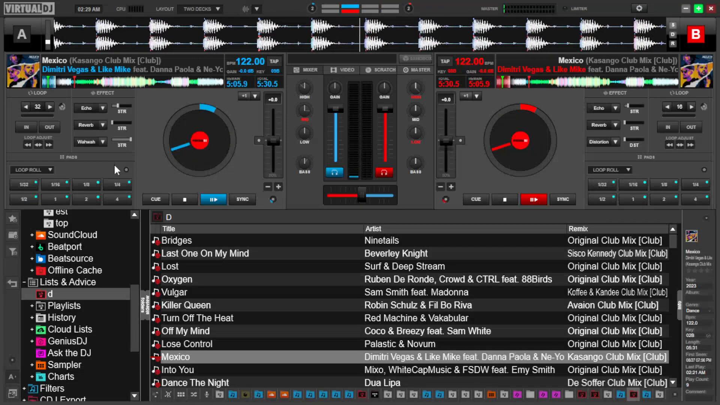Toggle deck A blue headphone cue
This screenshot has width=720, height=405.
[334, 172]
